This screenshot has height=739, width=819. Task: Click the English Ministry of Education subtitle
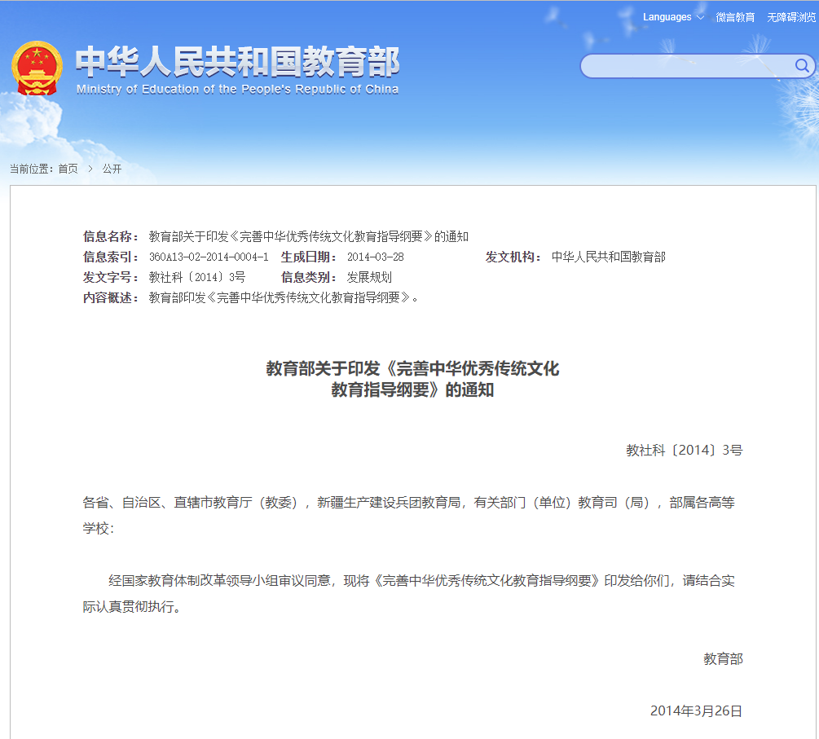[237, 89]
